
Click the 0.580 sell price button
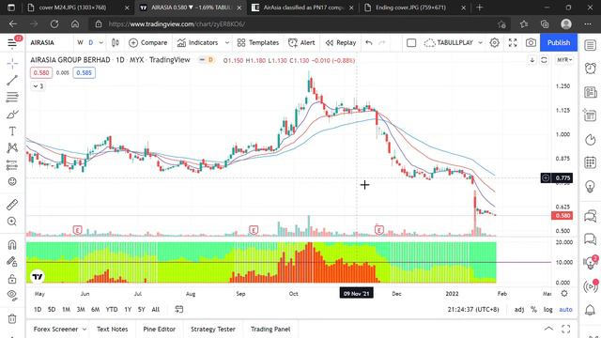(x=41, y=73)
